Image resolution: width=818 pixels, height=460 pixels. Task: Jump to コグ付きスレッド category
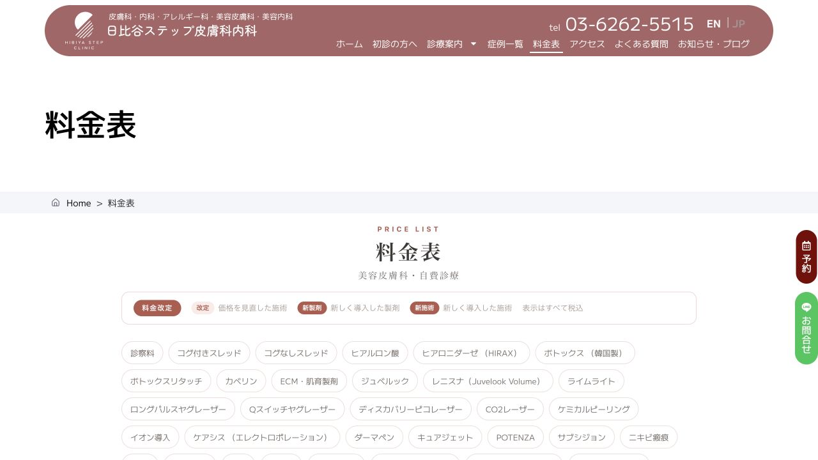(209, 353)
